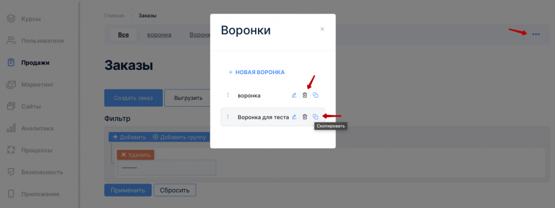Click the Маркетинг envelope icon
This screenshot has width=555, height=208.
(11, 84)
